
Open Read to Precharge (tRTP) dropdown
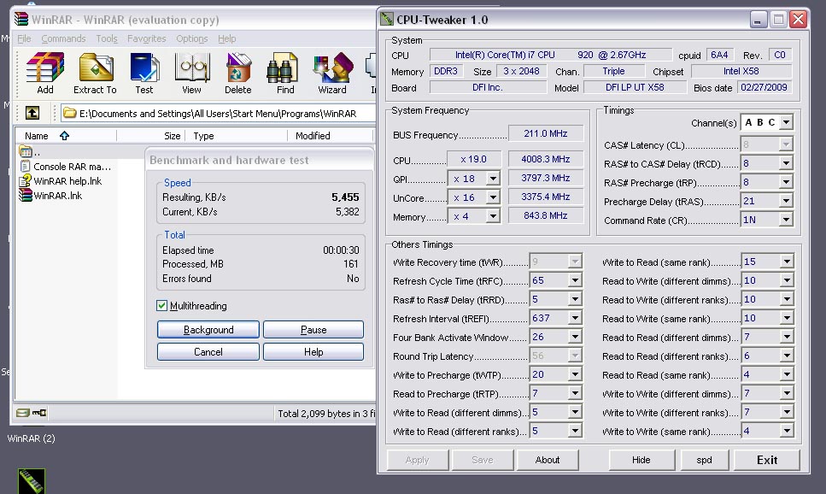(x=575, y=393)
